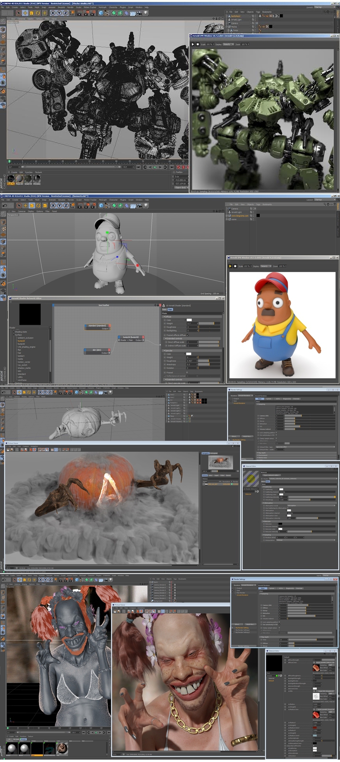
Task: Click the X-axis lock in farmer scene toolbar
Action: (x=54, y=205)
